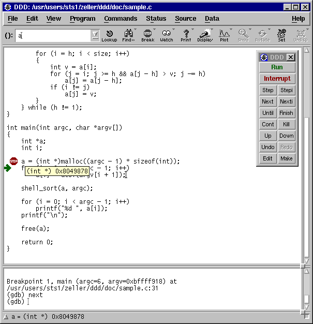Screen dimensions: 313x324
Task: Click the Kill button
Action: pos(286,124)
